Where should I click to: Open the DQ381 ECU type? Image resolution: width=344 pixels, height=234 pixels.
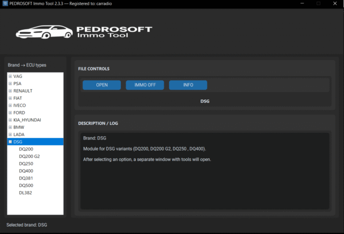pos(26,178)
